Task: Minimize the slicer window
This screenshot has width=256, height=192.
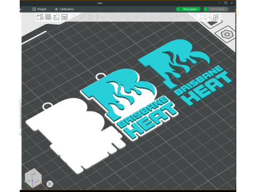Action: pyautogui.click(x=220, y=3)
